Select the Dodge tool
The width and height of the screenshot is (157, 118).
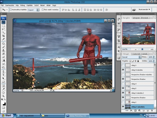(x=3, y=67)
